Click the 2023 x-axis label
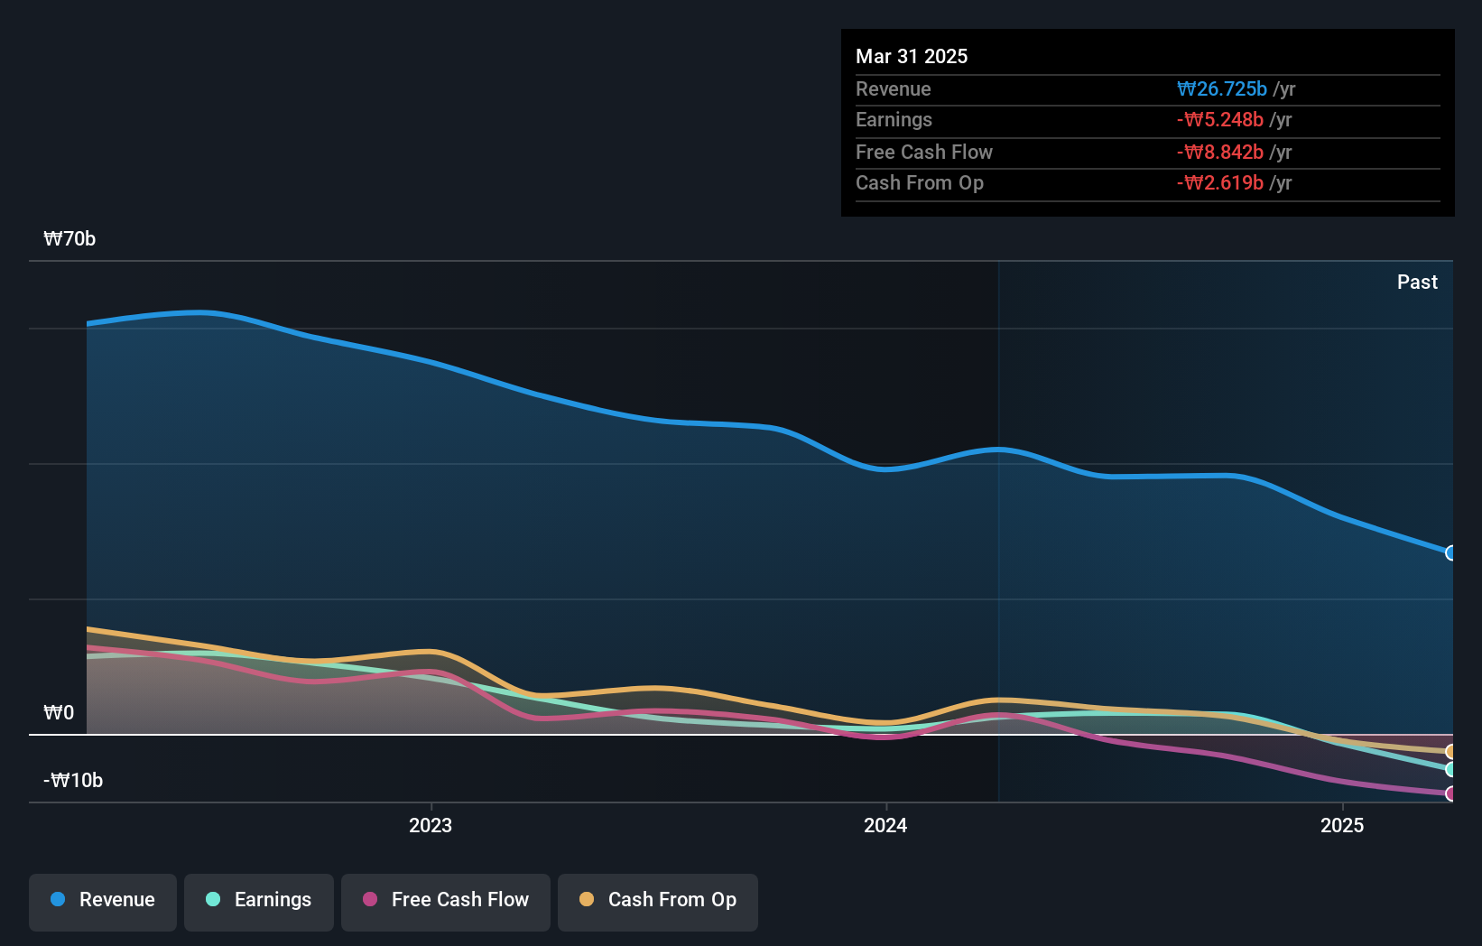1482x946 pixels. click(x=431, y=825)
